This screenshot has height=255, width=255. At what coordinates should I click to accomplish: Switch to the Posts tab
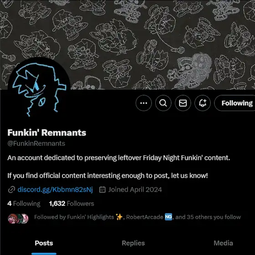(44, 243)
